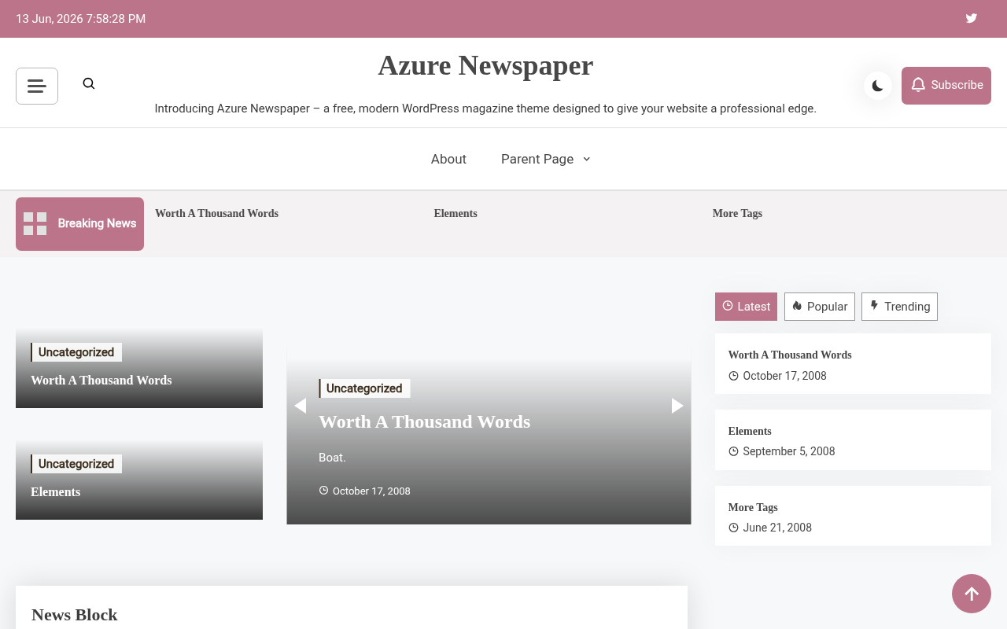
Task: Click the News Block heading
Action: tap(75, 615)
